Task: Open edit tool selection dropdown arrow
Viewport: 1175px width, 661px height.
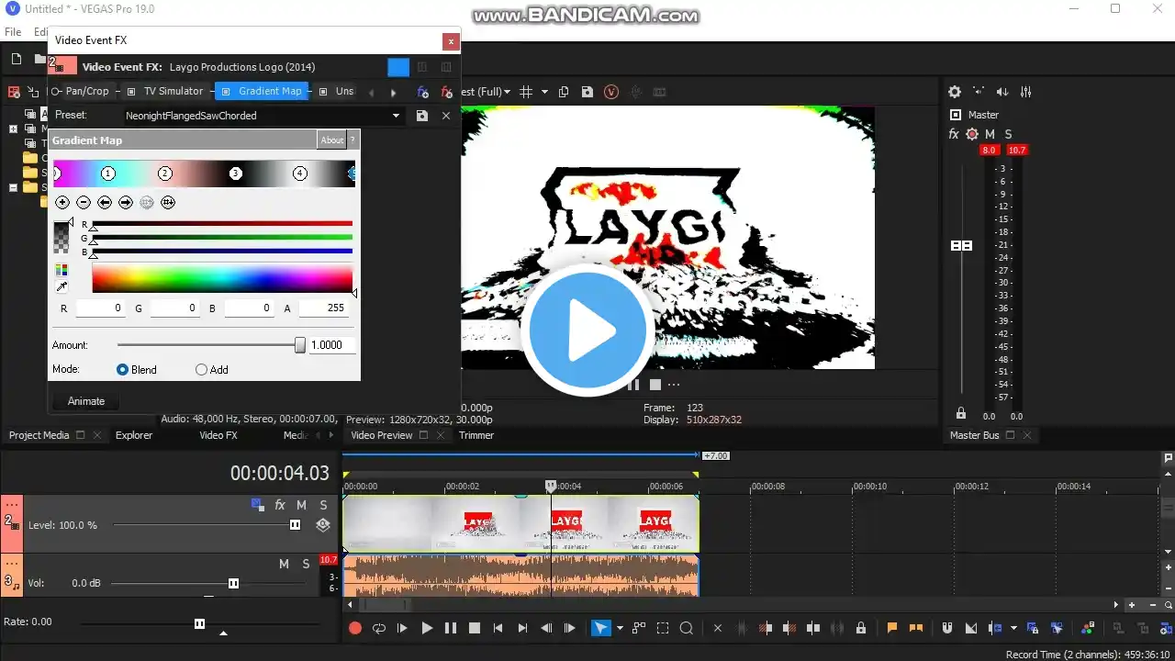Action: tap(620, 628)
